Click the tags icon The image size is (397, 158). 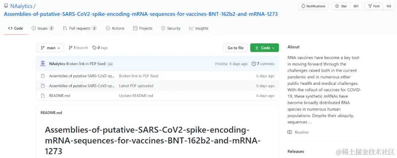[x=94, y=48]
